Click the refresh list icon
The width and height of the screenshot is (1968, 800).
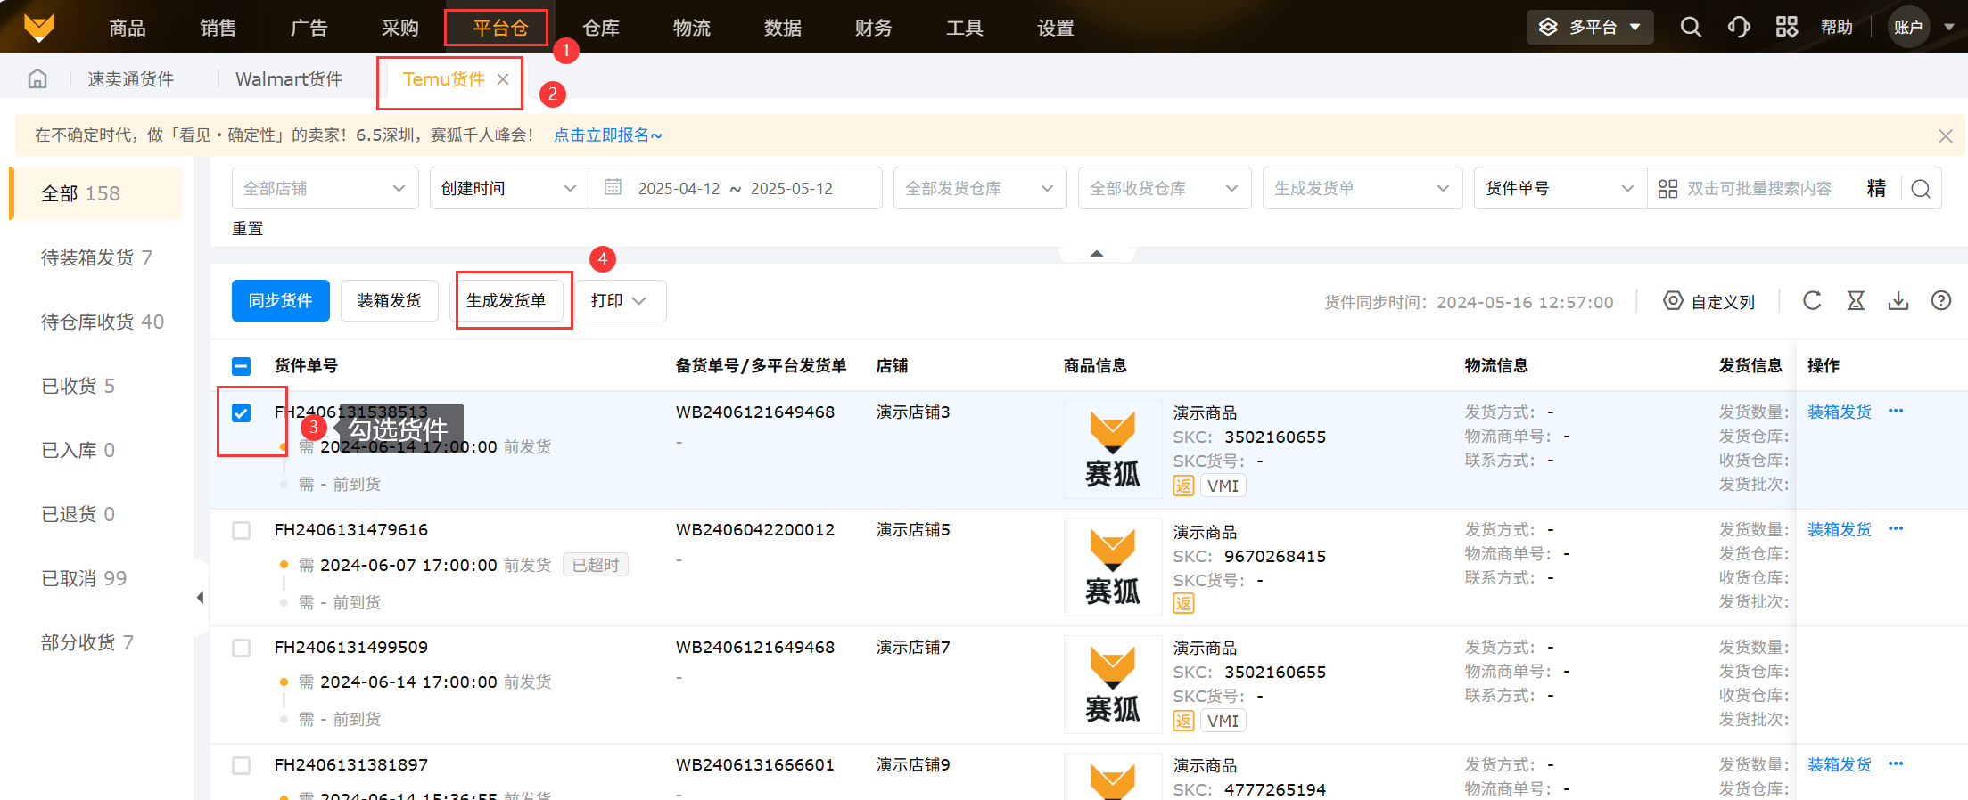[1812, 301]
